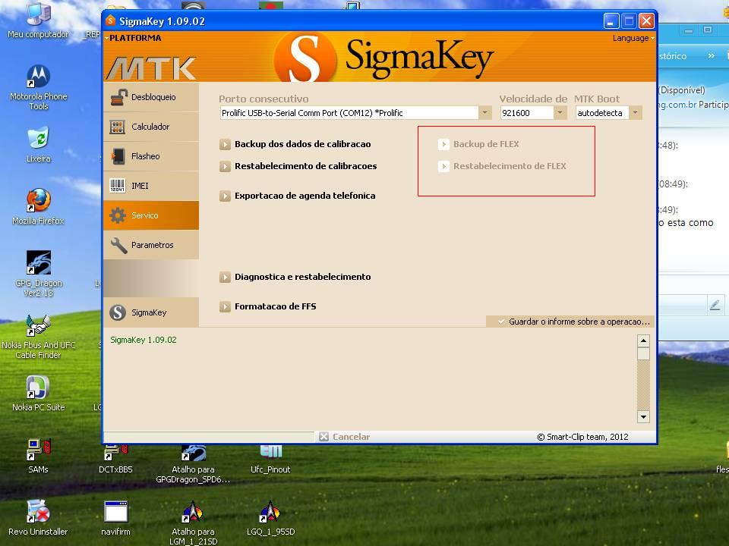The width and height of the screenshot is (729, 546).
Task: Select GPG_Dragon Ver2.13 desktop icon
Action: [x=39, y=274]
